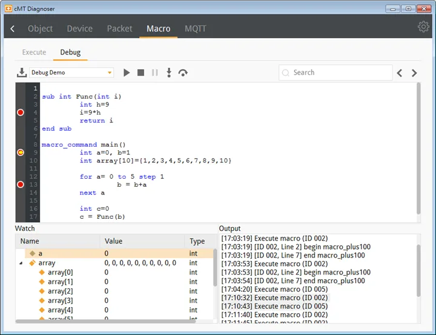Open settings with the gear icon
Viewport: 436px width, 335px height.
coord(423,27)
